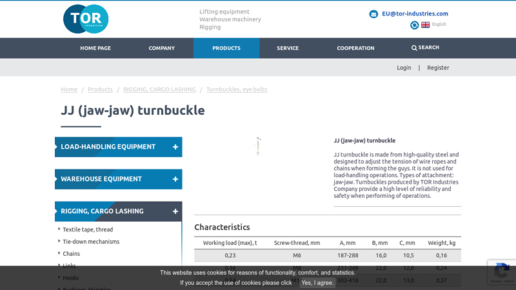Click the magnifier Search icon
The image size is (516, 290).
pyautogui.click(x=414, y=48)
